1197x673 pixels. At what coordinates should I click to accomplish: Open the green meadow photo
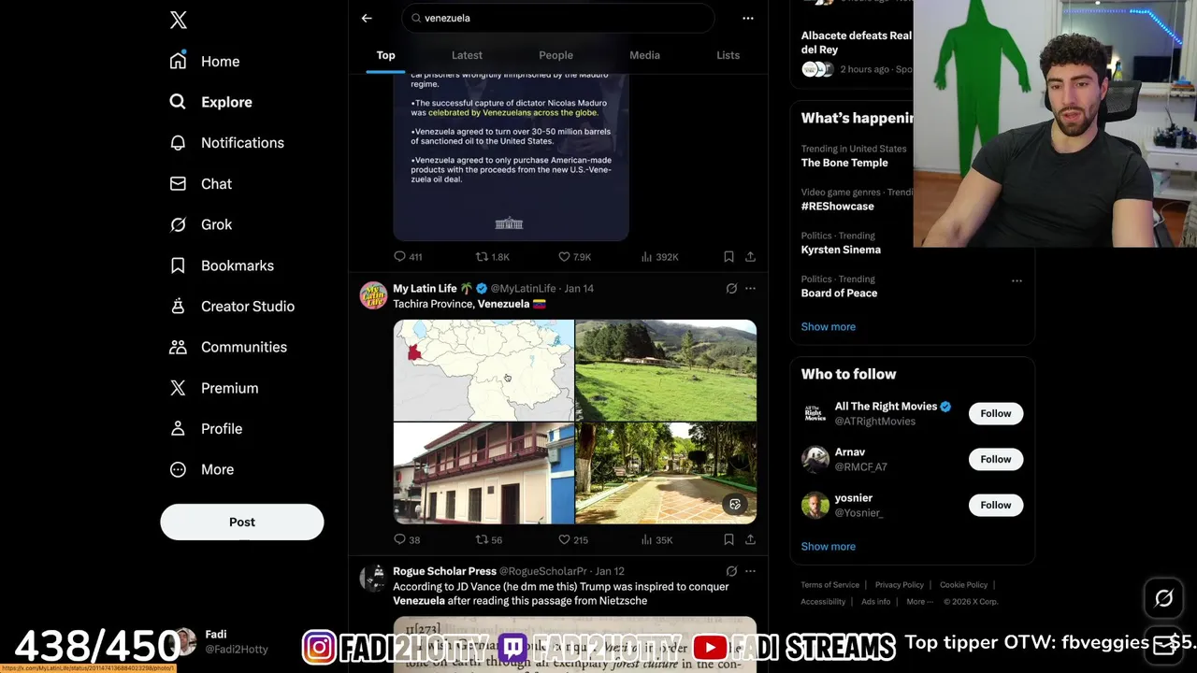(x=666, y=370)
